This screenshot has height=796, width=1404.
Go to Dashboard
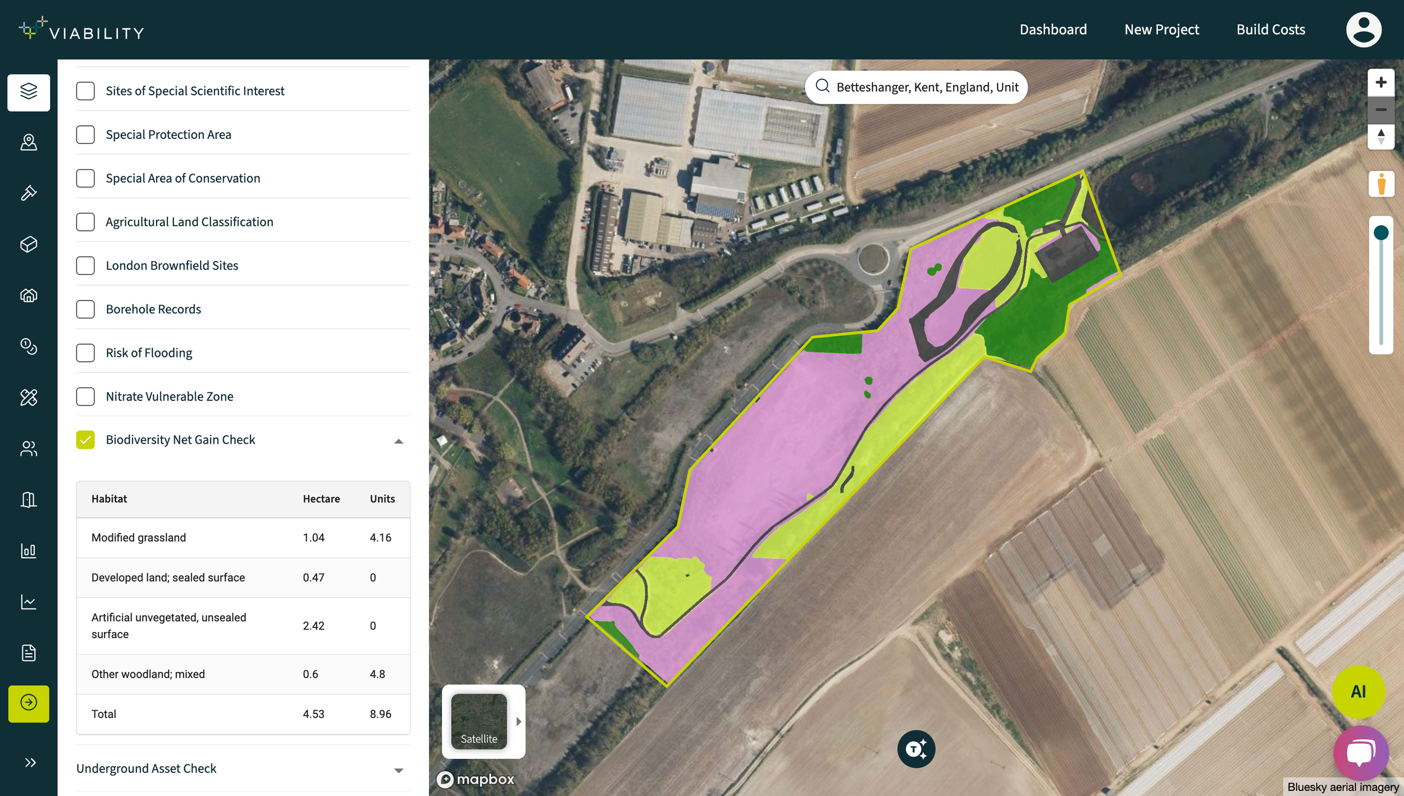click(1053, 29)
